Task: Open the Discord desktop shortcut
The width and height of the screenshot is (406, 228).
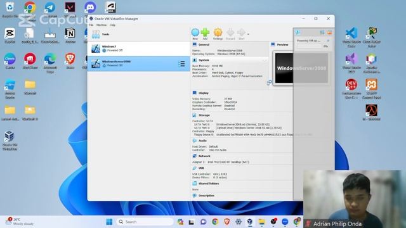Action: [x=90, y=8]
